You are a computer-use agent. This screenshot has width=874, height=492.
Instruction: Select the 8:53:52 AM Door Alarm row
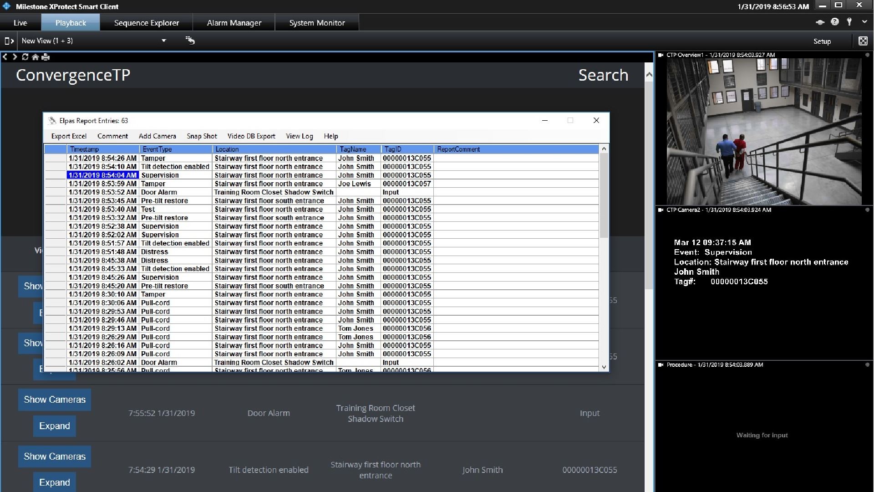pos(321,192)
